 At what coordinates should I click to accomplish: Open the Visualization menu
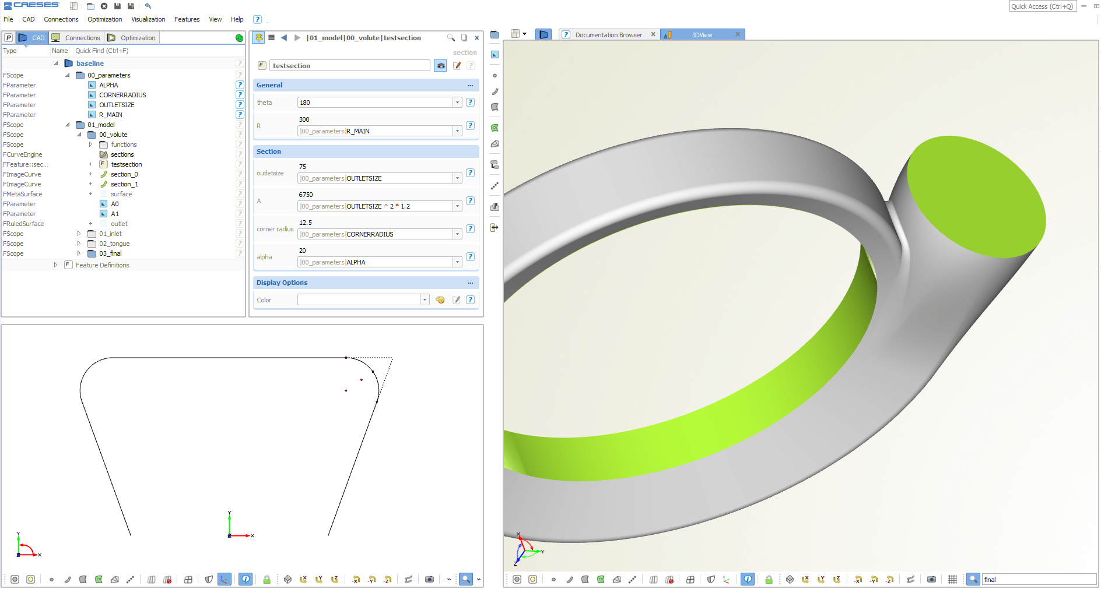148,19
